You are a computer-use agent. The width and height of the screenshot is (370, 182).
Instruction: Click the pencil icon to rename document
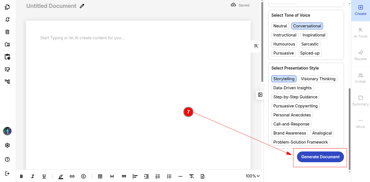point(82,6)
